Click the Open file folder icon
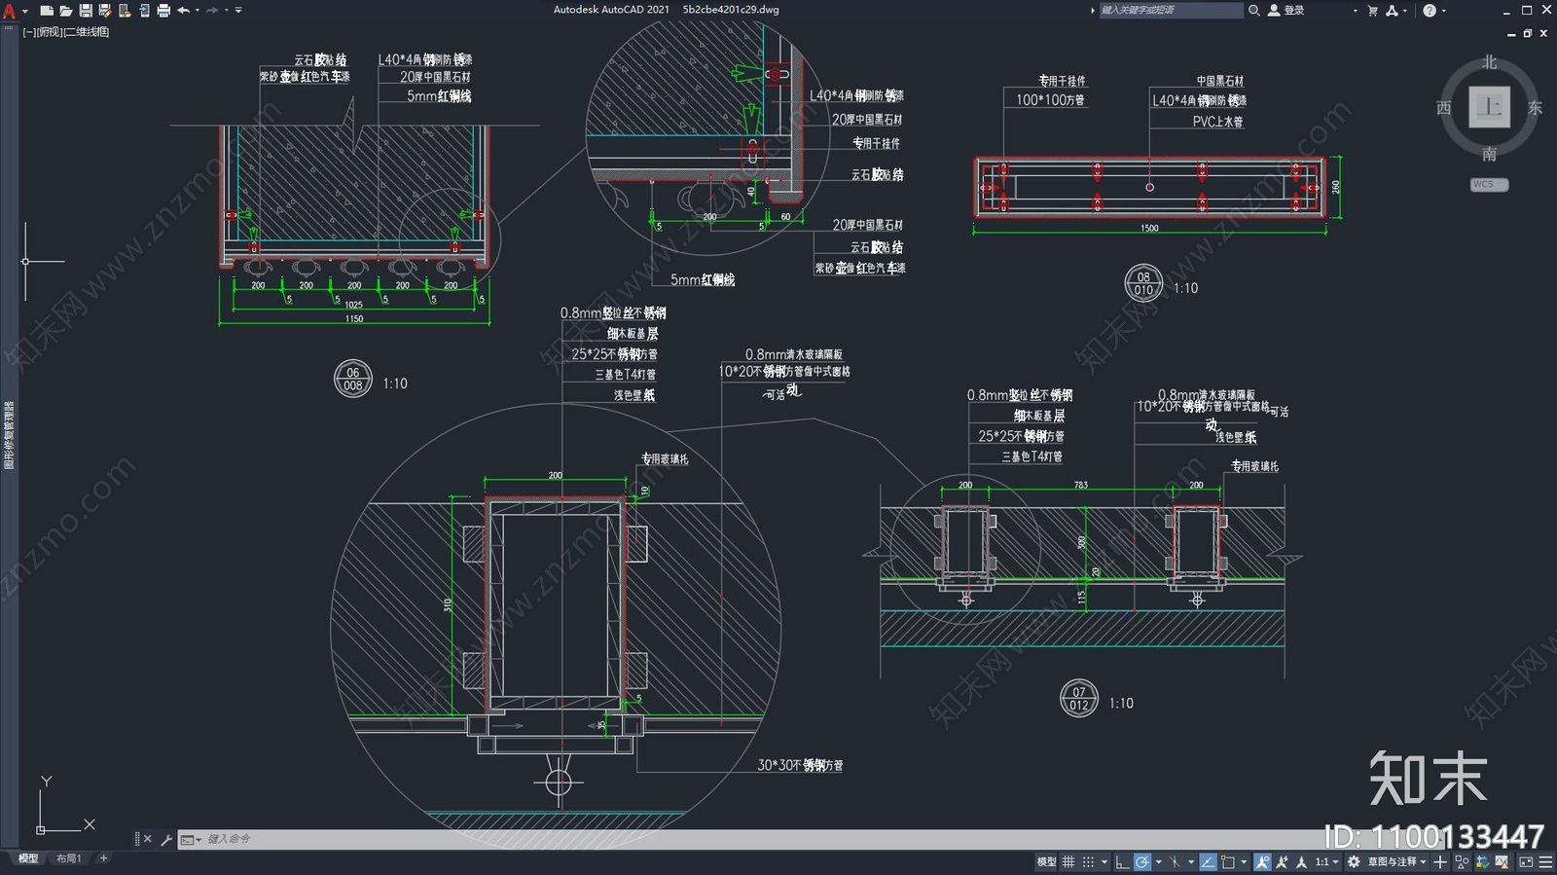This screenshot has height=875, width=1557. pyautogui.click(x=65, y=11)
